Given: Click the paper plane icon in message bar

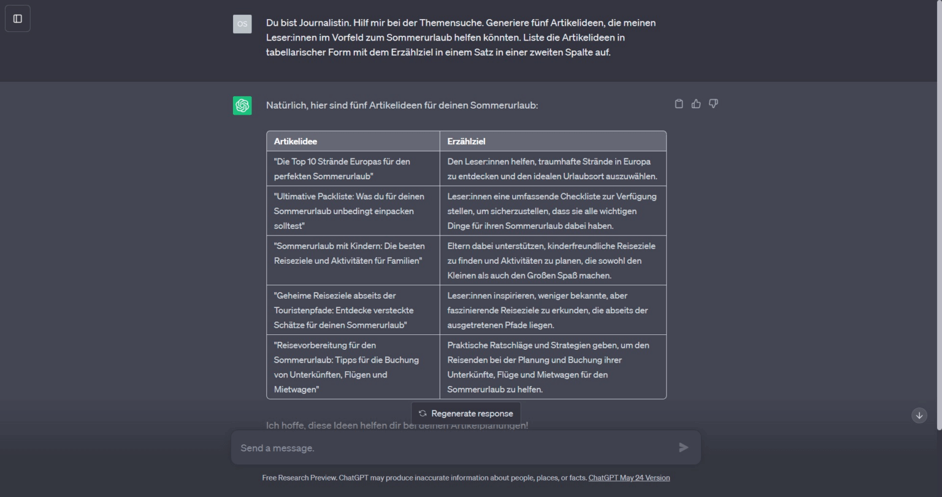Looking at the screenshot, I should [x=683, y=447].
